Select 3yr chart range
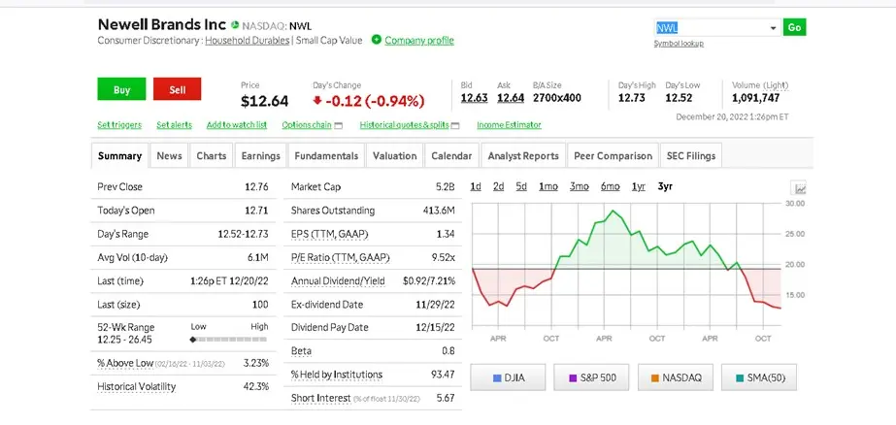The height and width of the screenshot is (425, 896). point(665,187)
